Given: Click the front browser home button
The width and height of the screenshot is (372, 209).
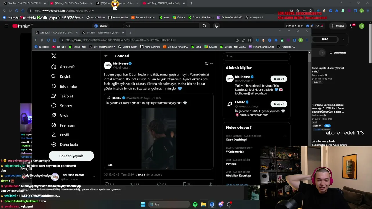Looking at the screenshot, I should click(x=55, y=40).
